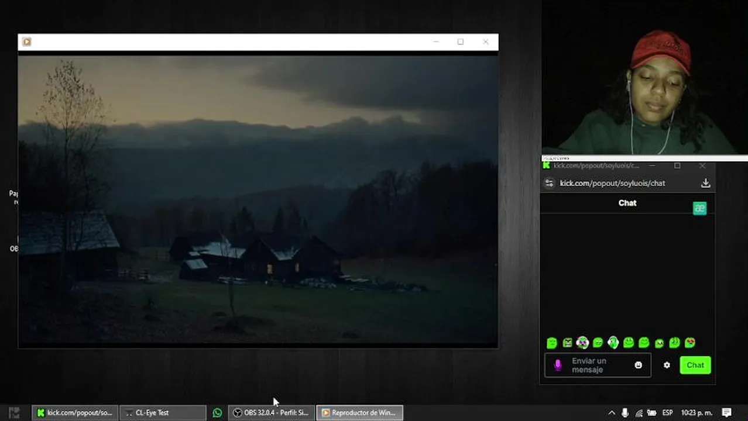This screenshot has width=748, height=421.
Task: Switch to CL-Eye Test taskbar item
Action: pyautogui.click(x=163, y=413)
